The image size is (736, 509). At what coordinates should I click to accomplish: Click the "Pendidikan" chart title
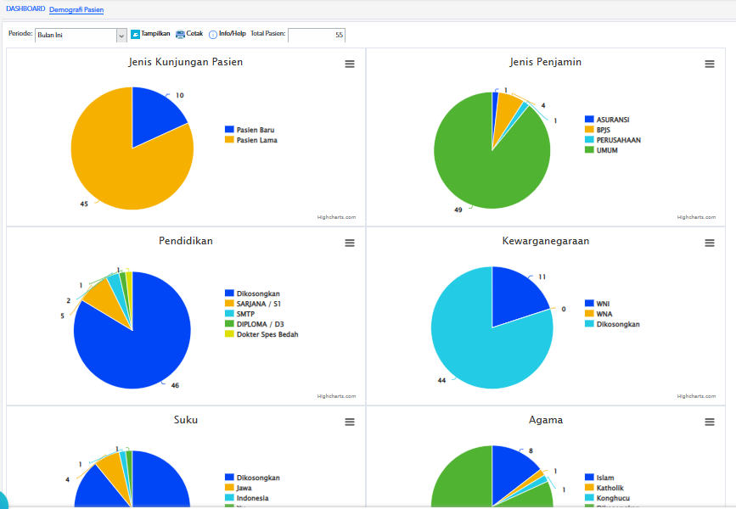point(186,241)
